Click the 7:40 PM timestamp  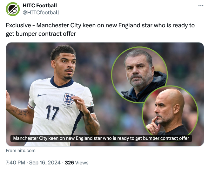tap(16, 163)
